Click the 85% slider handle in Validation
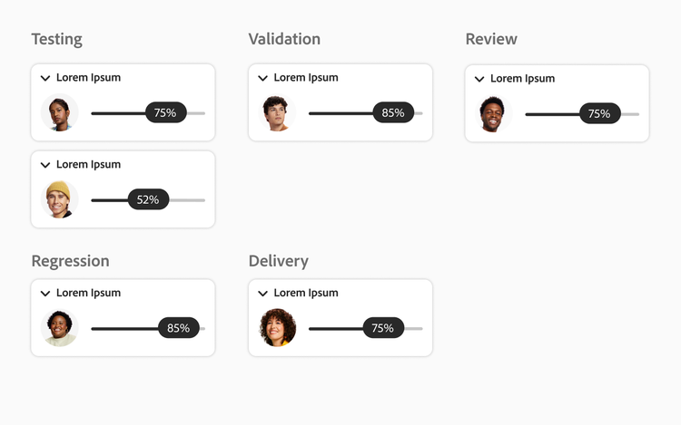This screenshot has height=425, width=681. pos(393,113)
